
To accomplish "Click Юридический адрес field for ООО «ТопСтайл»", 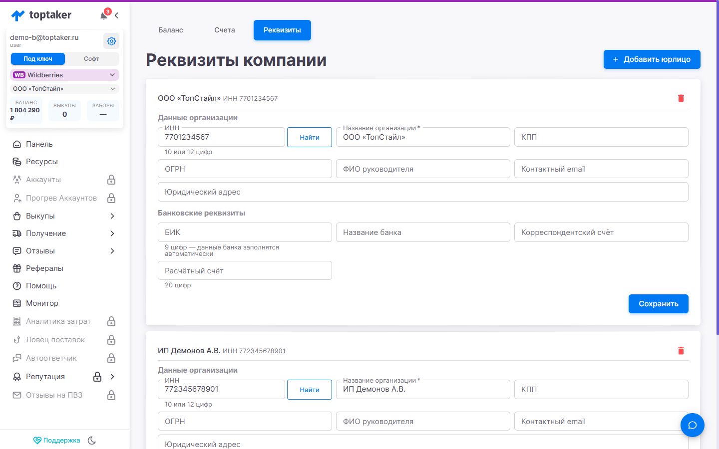I will point(423,192).
